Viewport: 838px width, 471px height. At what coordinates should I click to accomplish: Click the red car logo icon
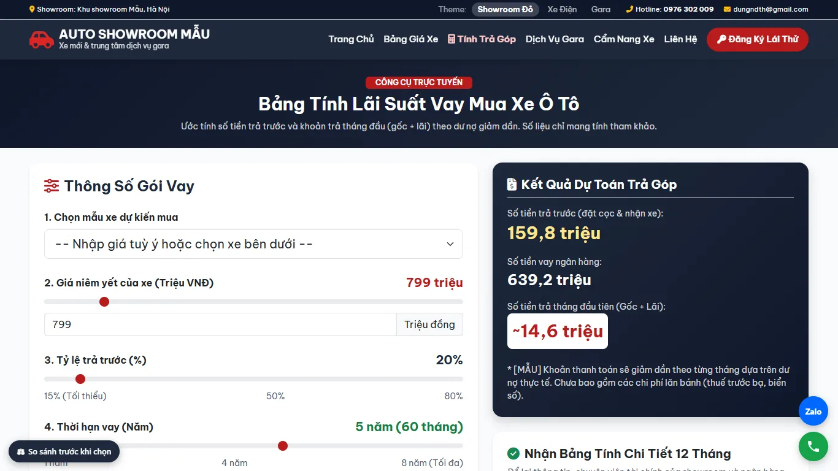point(42,39)
